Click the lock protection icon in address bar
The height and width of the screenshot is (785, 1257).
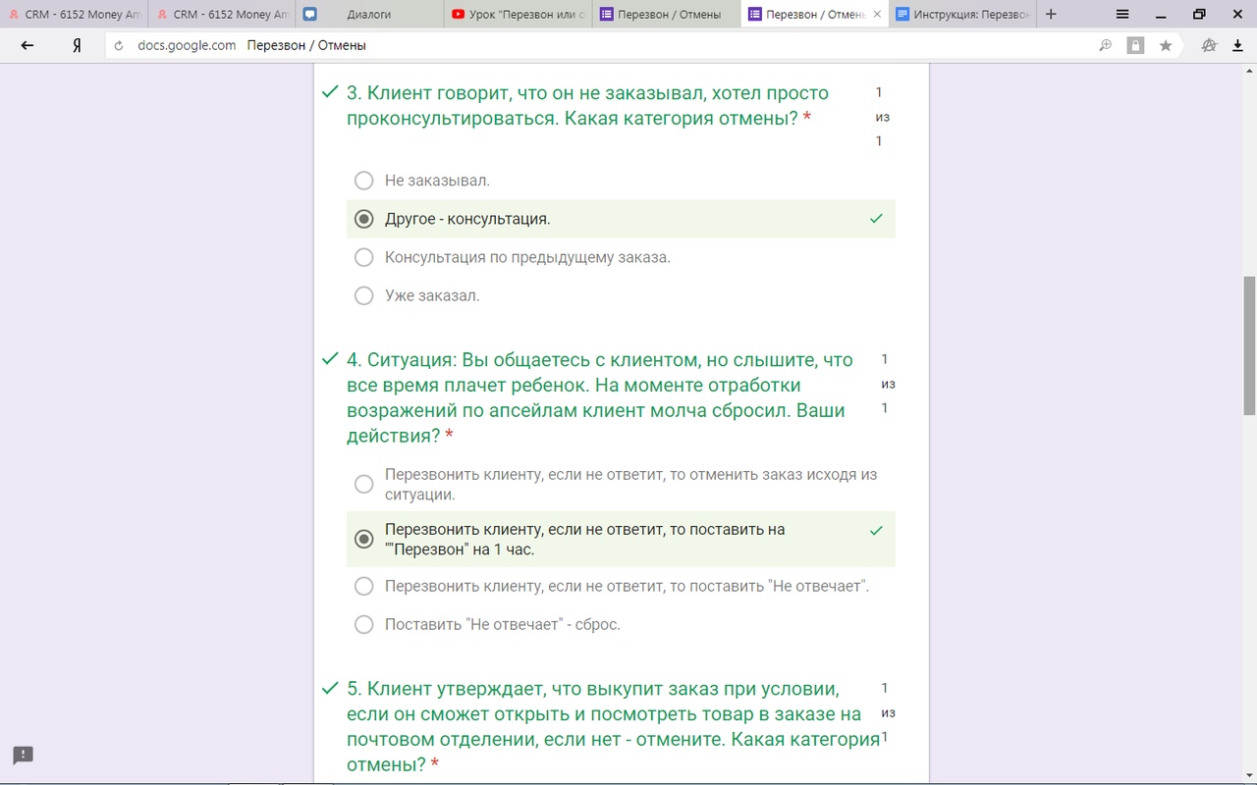click(1135, 45)
